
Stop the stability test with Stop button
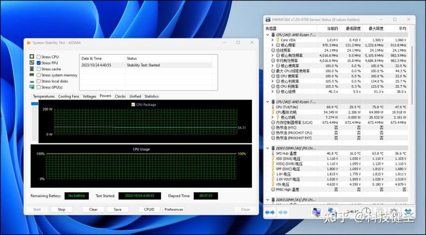point(62,210)
